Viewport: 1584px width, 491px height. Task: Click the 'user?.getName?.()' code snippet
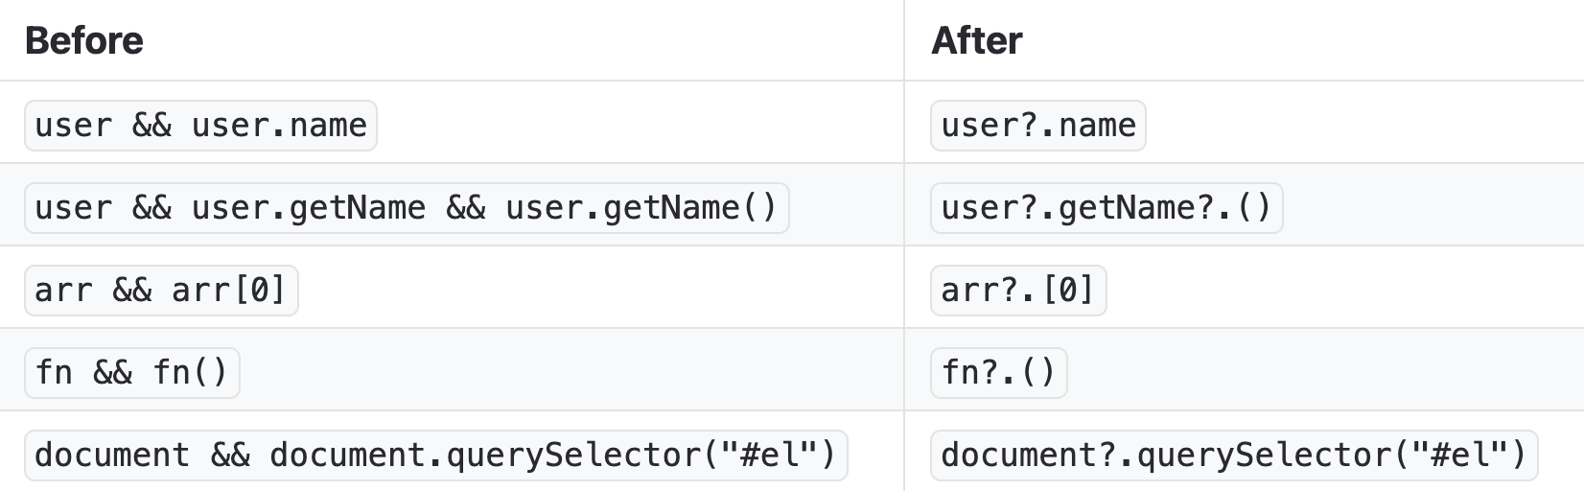(1106, 208)
